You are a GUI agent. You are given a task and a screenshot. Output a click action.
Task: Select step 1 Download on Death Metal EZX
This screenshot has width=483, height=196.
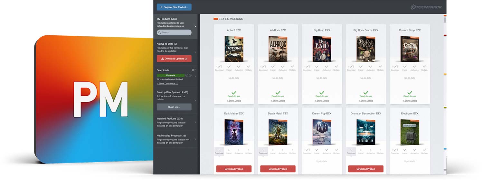tap(263, 151)
